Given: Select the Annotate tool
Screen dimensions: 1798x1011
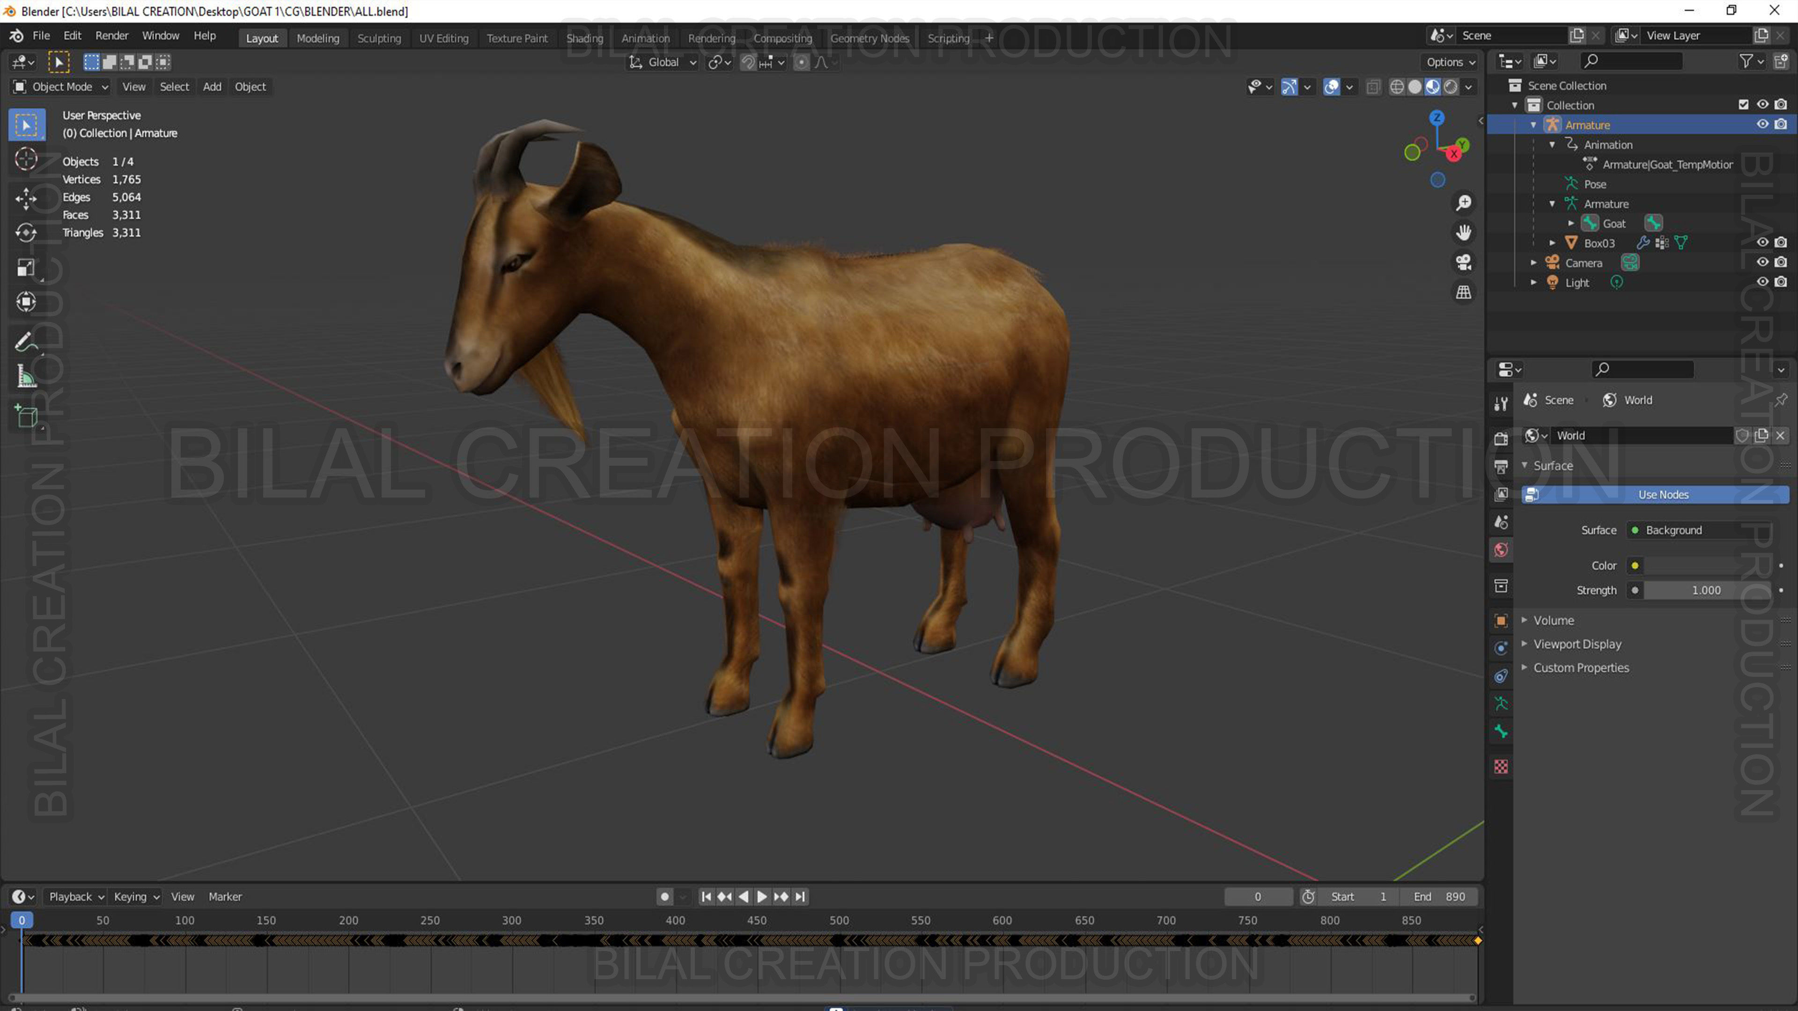Looking at the screenshot, I should tap(26, 341).
